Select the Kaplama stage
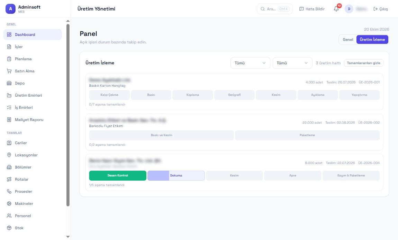This screenshot has width=398, height=240. click(193, 95)
